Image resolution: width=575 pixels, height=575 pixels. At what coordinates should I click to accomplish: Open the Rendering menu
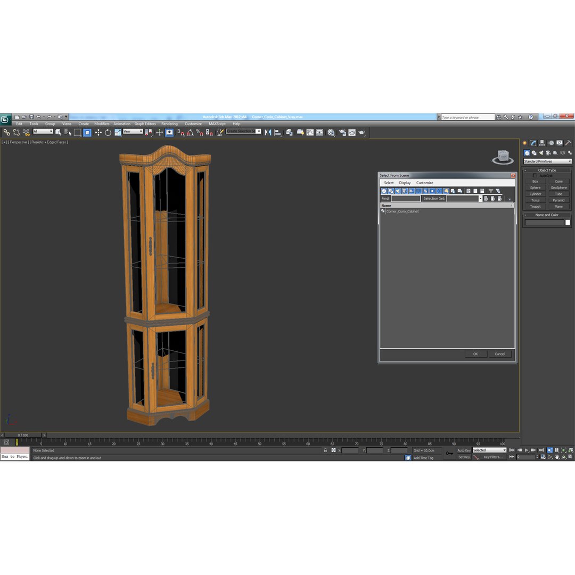[x=169, y=124]
